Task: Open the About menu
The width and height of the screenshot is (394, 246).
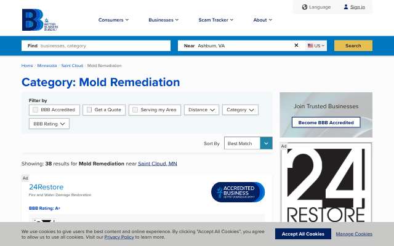Action: coord(263,20)
